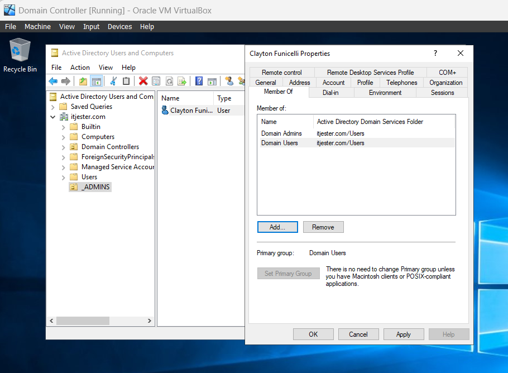
Task: Switch to the Profile tab
Action: click(x=365, y=83)
